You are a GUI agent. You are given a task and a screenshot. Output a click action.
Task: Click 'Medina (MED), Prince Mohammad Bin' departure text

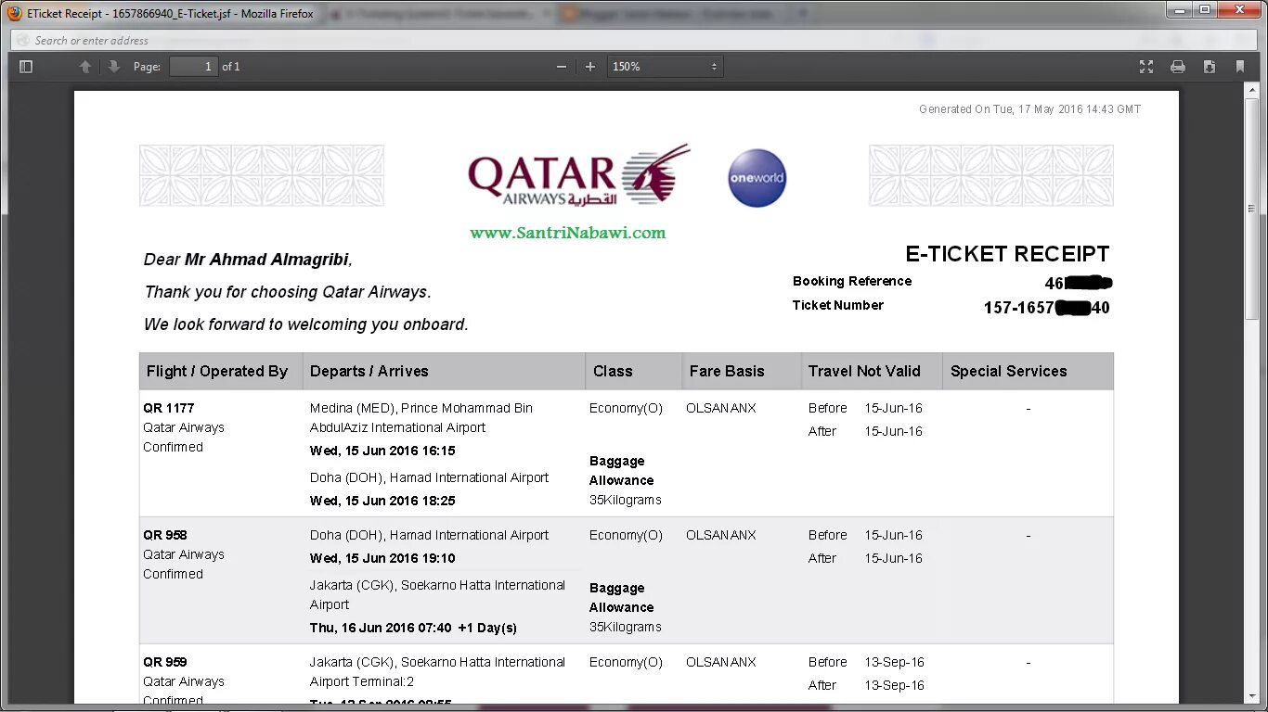(x=421, y=408)
